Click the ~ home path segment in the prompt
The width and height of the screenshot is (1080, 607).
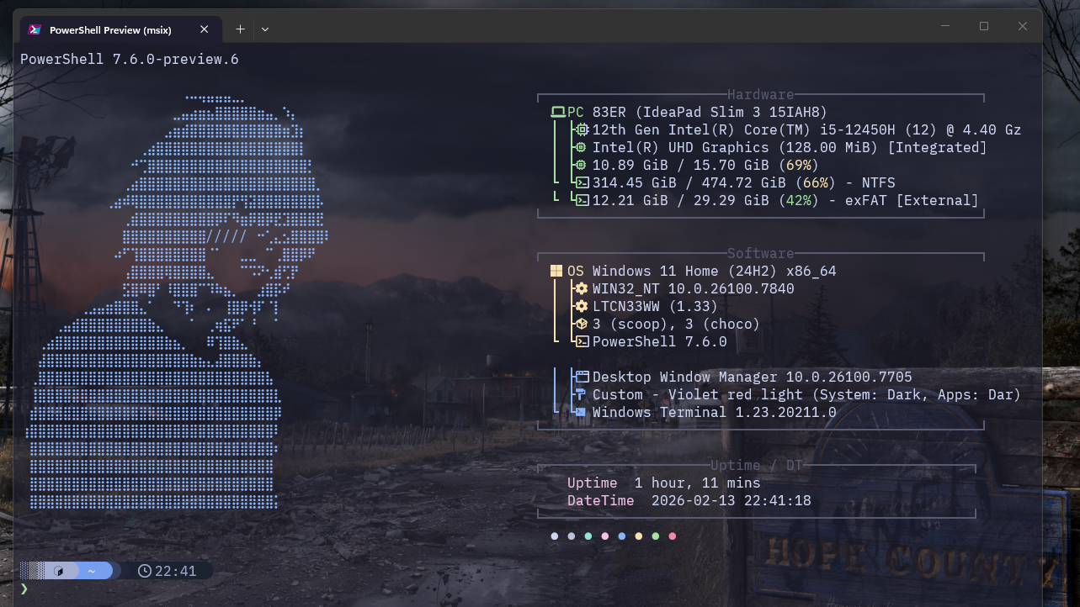tap(92, 571)
